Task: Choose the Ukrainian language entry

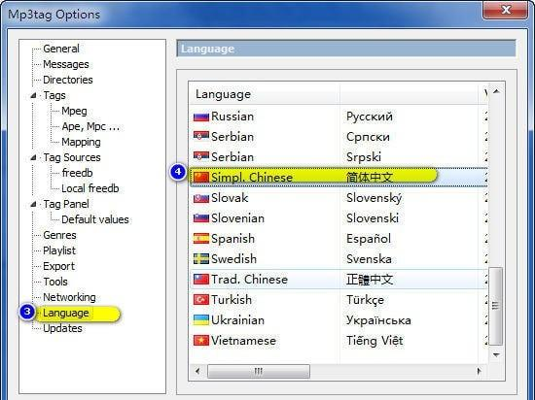Action: (x=237, y=320)
